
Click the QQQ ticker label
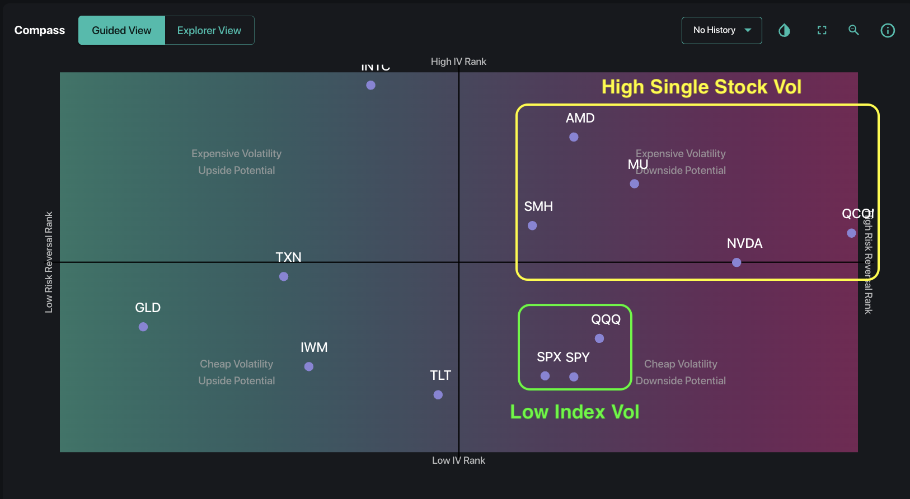coord(606,319)
